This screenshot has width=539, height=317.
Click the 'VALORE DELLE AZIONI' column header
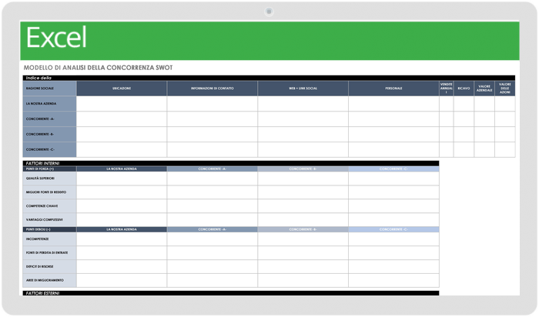coord(504,88)
